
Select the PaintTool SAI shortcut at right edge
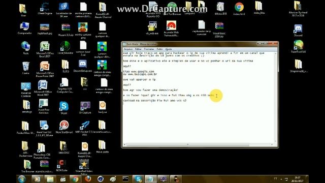pyautogui.click(x=298, y=47)
